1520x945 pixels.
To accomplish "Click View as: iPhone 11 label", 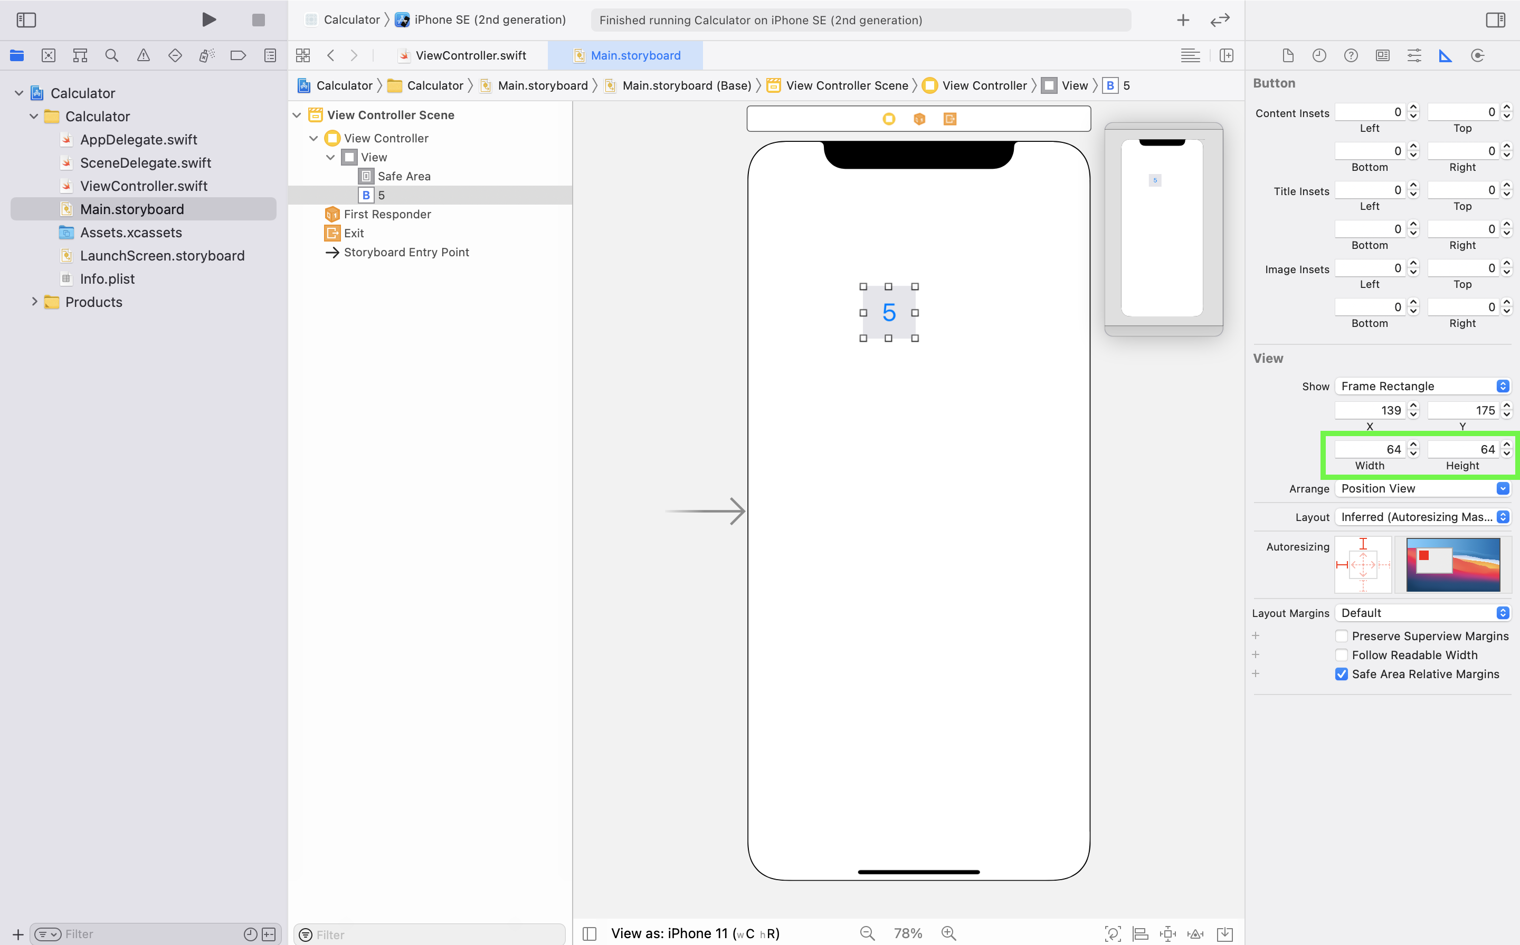I will coord(695,933).
